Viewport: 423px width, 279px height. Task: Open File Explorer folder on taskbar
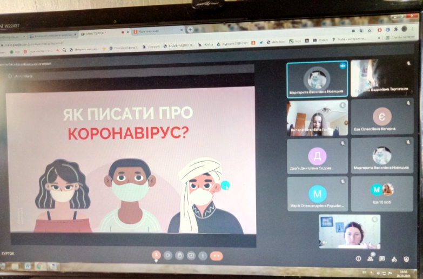click(15, 266)
